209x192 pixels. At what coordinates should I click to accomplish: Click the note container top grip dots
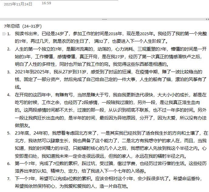pyautogui.click(x=104, y=19)
